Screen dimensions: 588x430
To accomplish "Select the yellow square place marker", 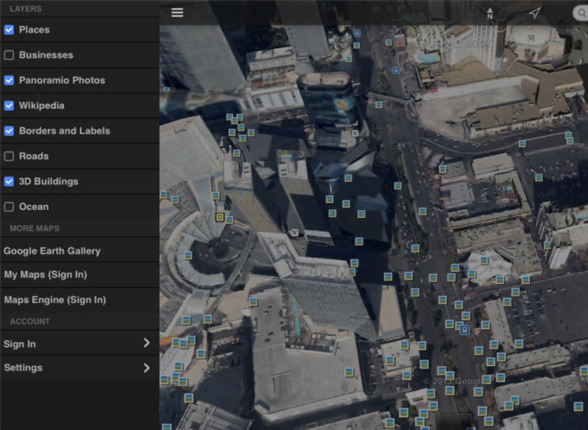I will 219,217.
